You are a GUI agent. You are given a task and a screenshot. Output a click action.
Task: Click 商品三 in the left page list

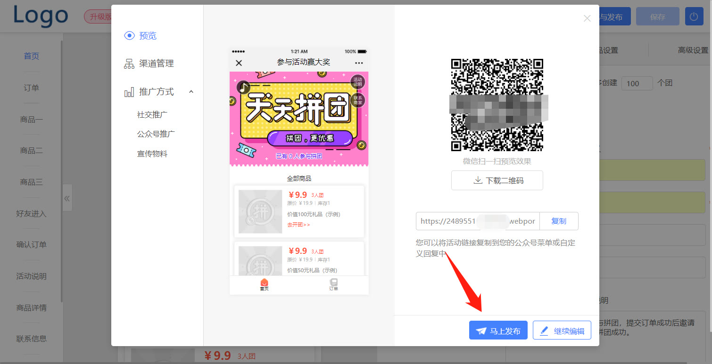(x=32, y=182)
